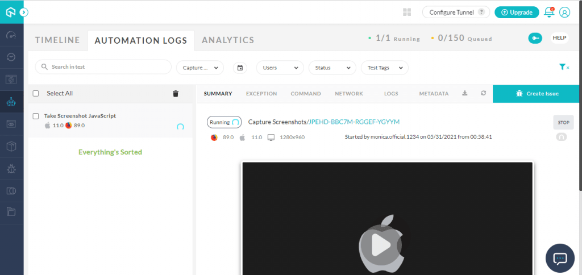Open the LOGS tab

click(x=391, y=94)
